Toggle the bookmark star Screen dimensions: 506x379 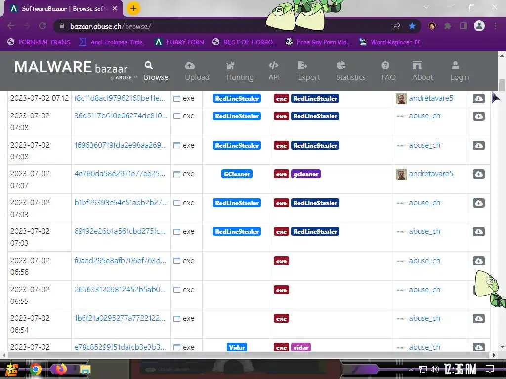412,26
